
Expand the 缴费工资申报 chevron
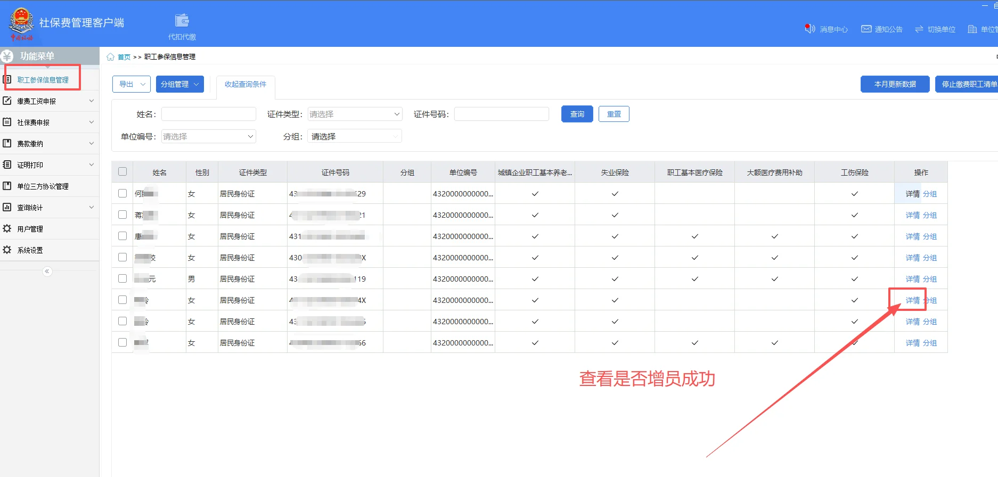click(x=92, y=101)
